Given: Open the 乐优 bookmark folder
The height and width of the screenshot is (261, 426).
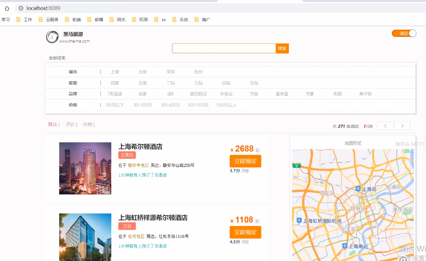Looking at the screenshot, I should click(180, 20).
